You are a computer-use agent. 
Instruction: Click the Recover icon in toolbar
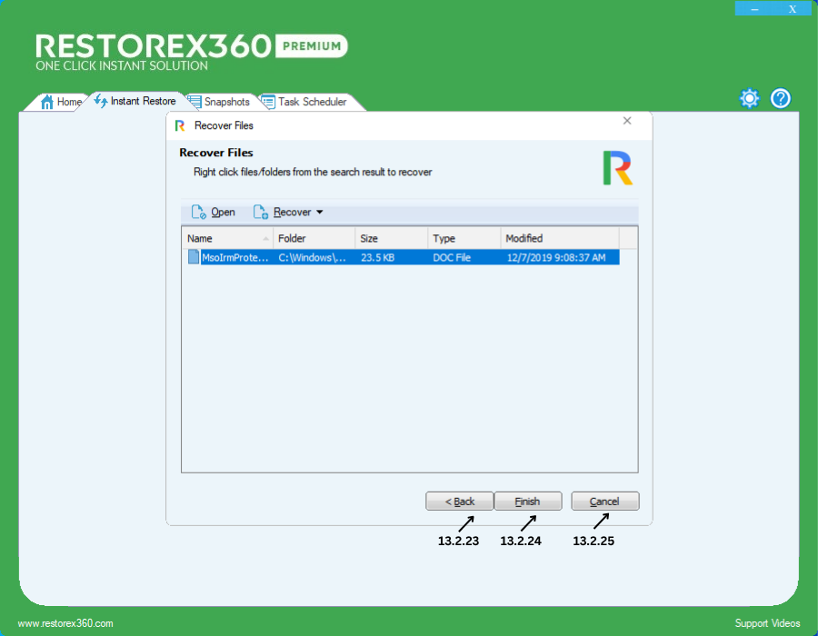pos(260,213)
